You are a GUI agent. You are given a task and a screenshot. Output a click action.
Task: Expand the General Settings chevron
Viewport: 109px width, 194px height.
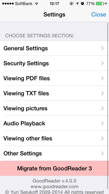pos(102,48)
